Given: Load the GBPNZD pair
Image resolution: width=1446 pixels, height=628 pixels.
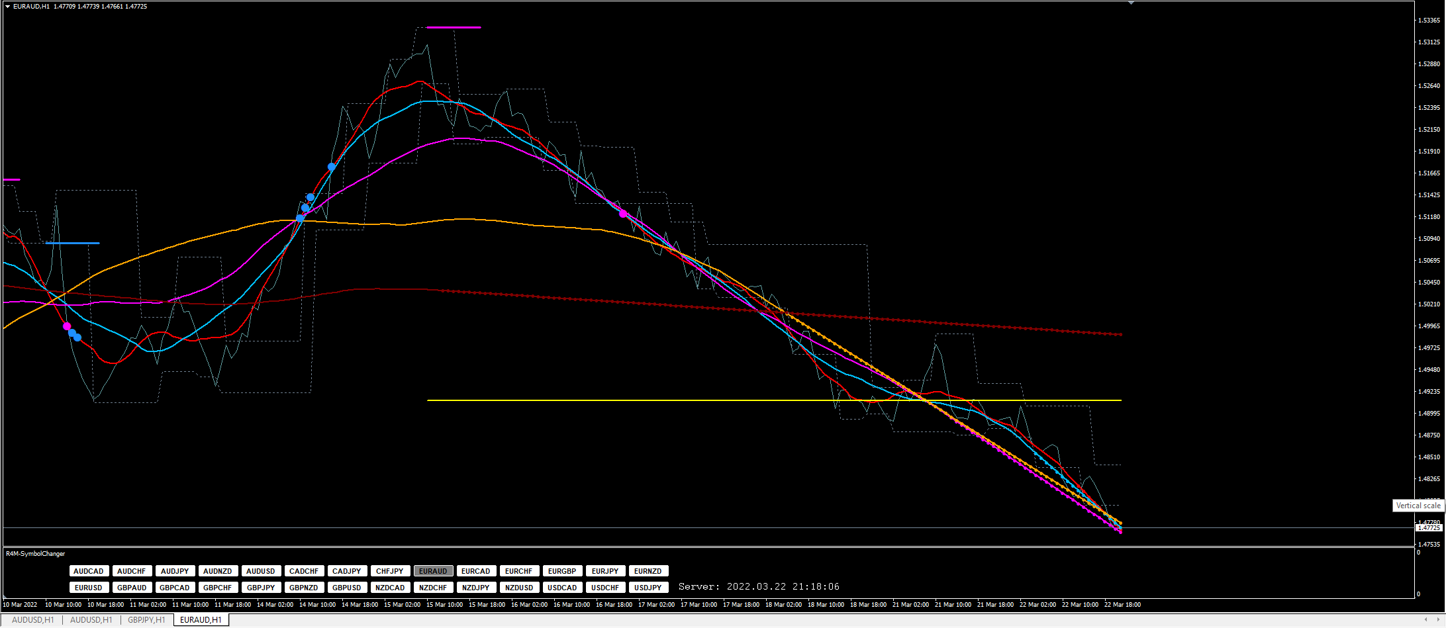Looking at the screenshot, I should pos(304,588).
